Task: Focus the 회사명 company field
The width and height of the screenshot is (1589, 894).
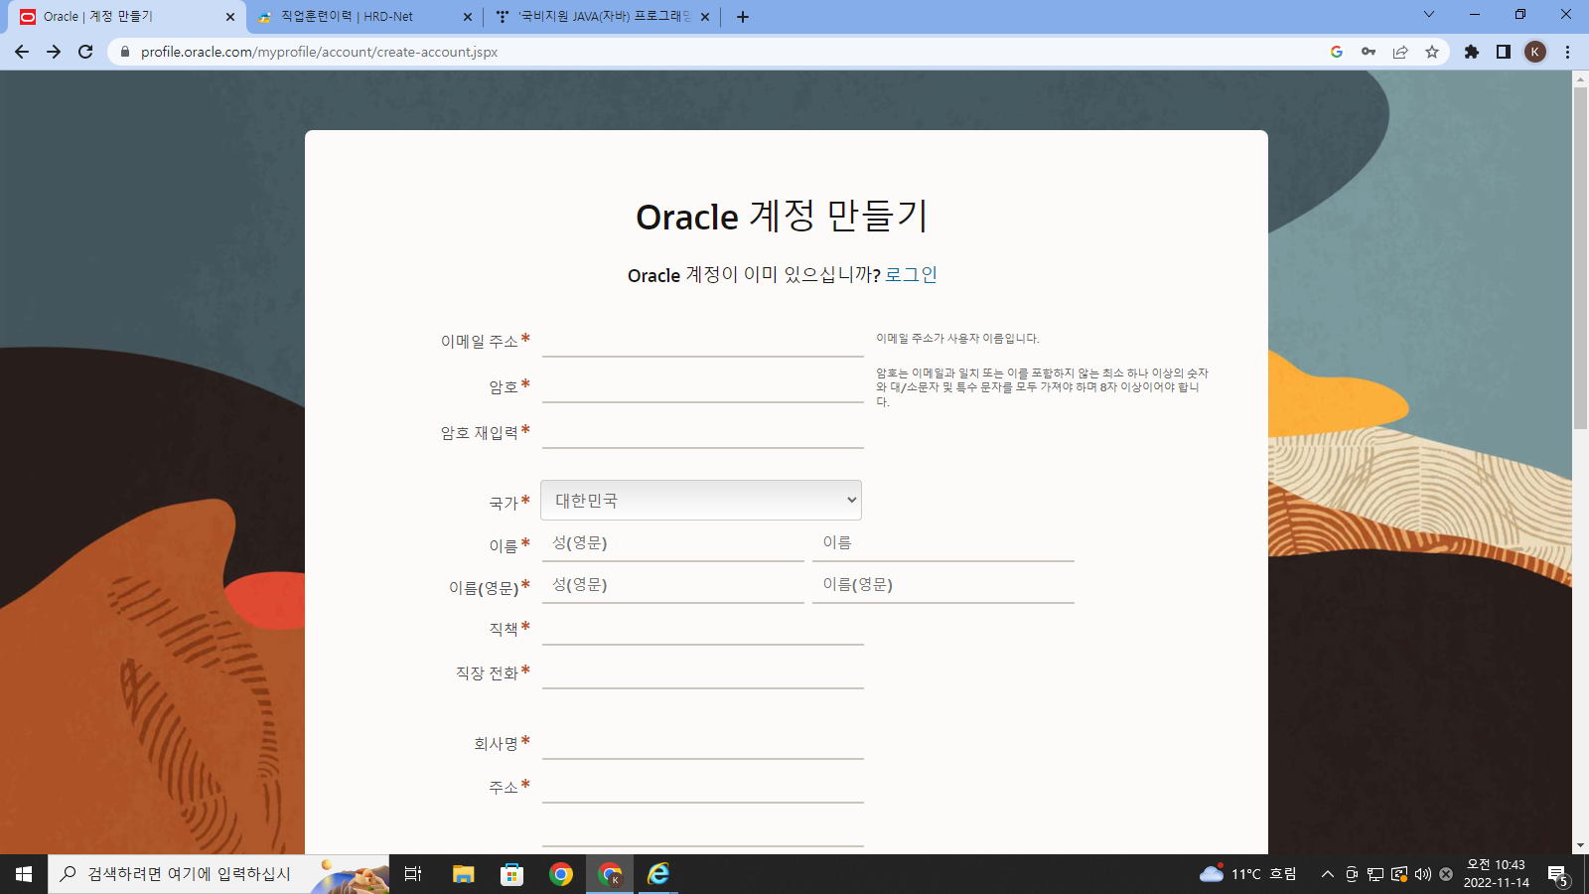Action: coord(703,743)
